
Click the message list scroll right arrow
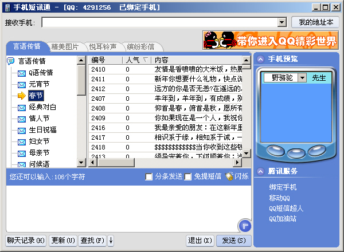point(237,163)
